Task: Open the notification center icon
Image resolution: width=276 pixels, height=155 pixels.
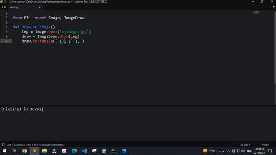Action: (x=270, y=151)
